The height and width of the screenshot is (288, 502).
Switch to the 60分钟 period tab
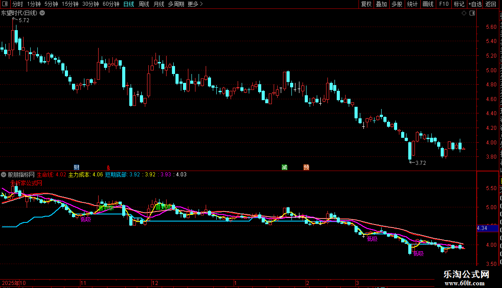click(x=111, y=4)
